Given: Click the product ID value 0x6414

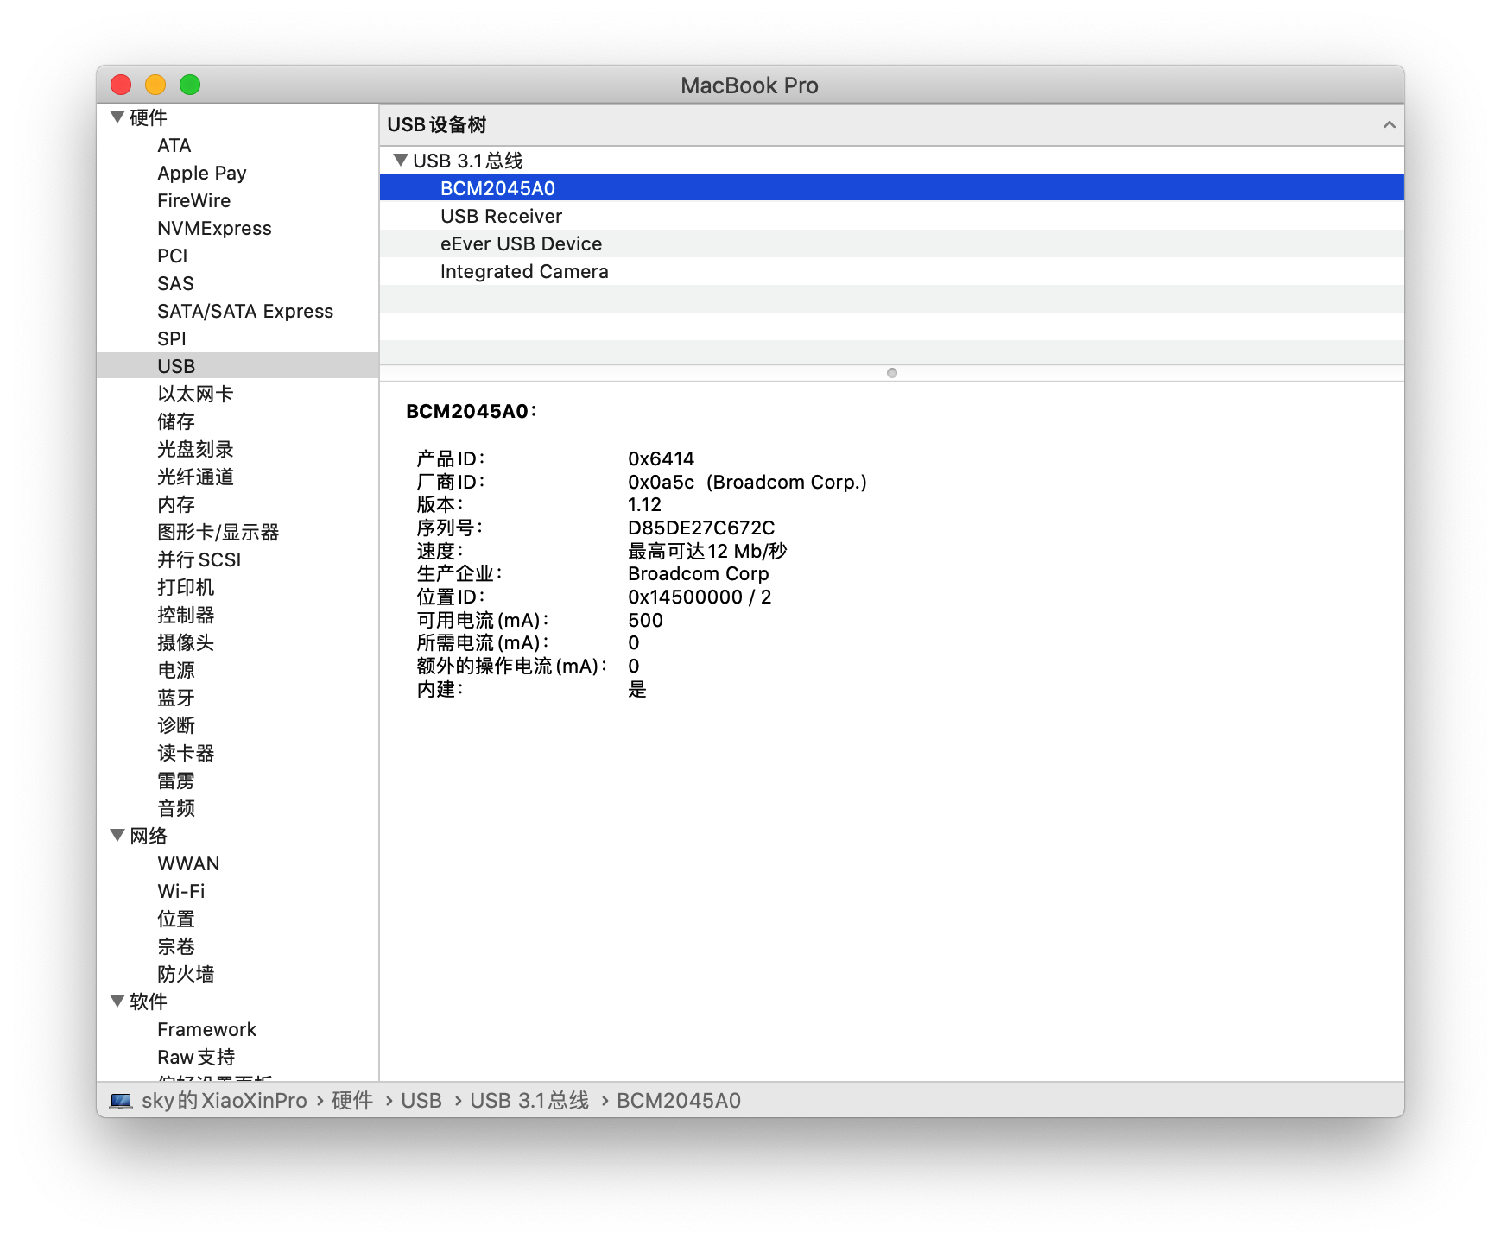Looking at the screenshot, I should click(661, 458).
